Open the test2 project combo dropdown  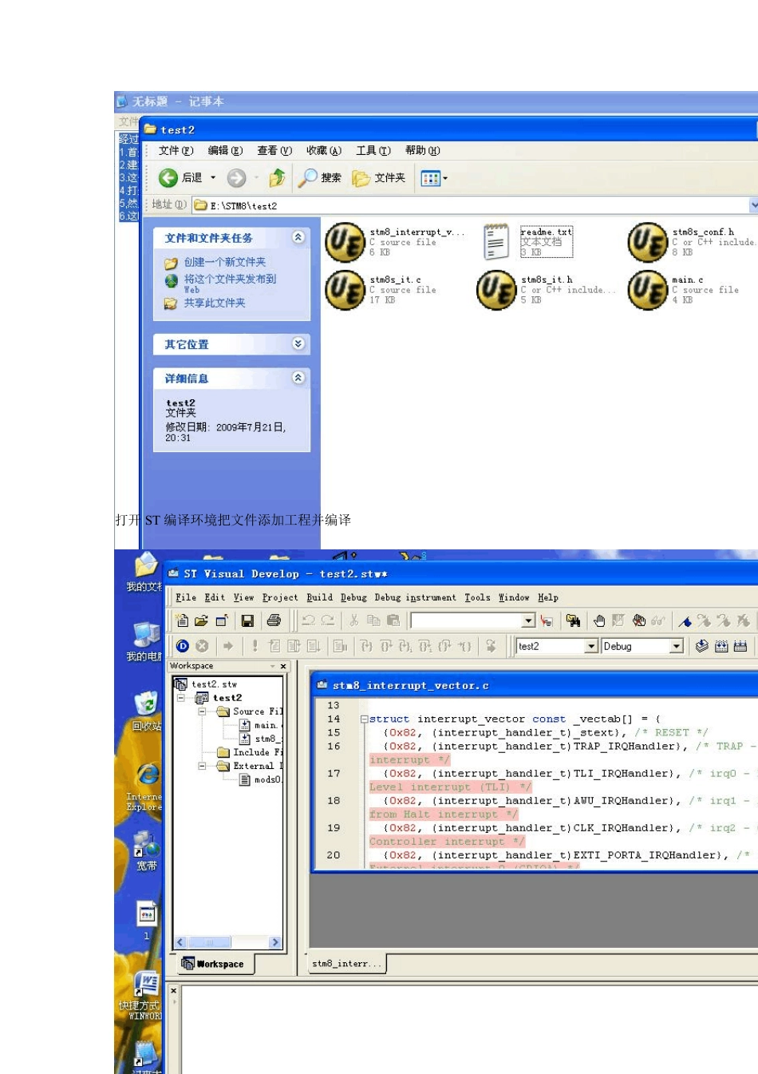pos(591,646)
